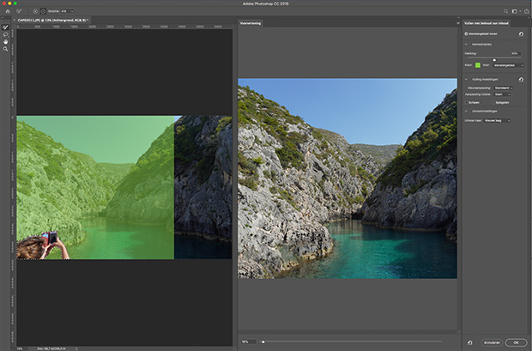Open the brush tool preset picker
This screenshot has width=532, height=351.
click(x=20, y=11)
